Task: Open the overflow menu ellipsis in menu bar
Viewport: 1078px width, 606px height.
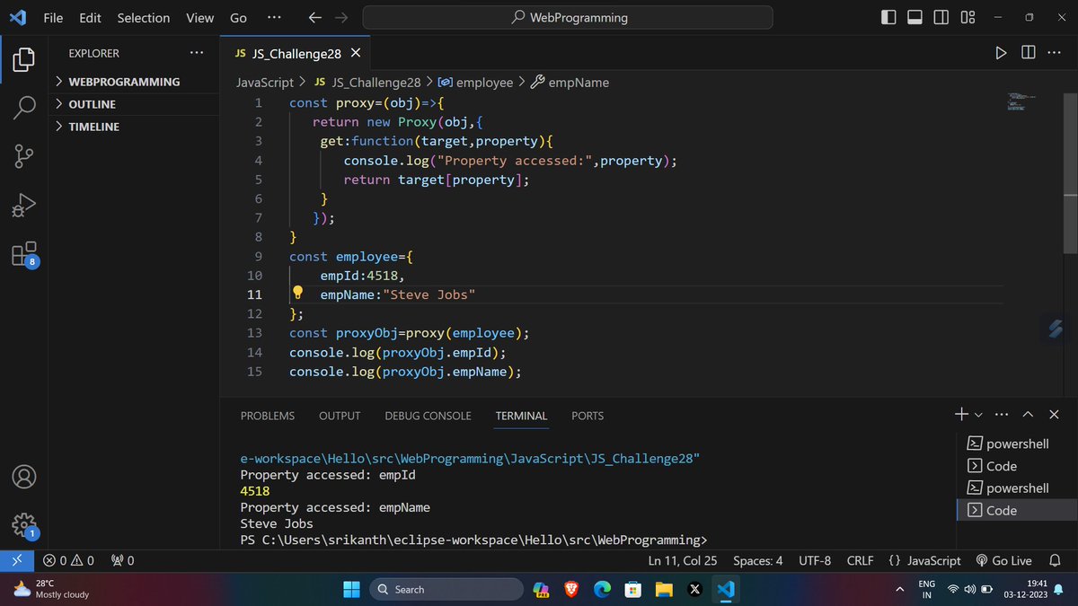Action: point(274,17)
